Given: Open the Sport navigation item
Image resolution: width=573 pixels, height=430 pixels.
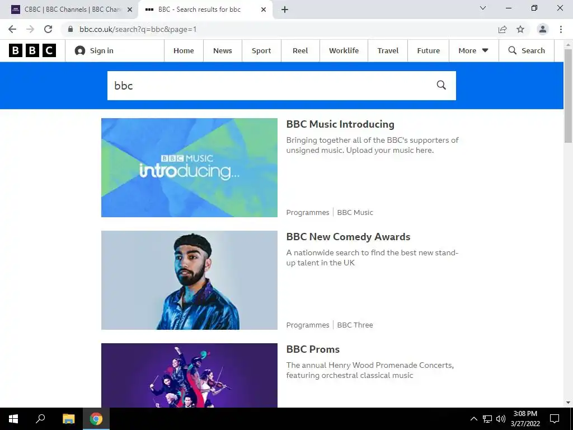Looking at the screenshot, I should (261, 50).
